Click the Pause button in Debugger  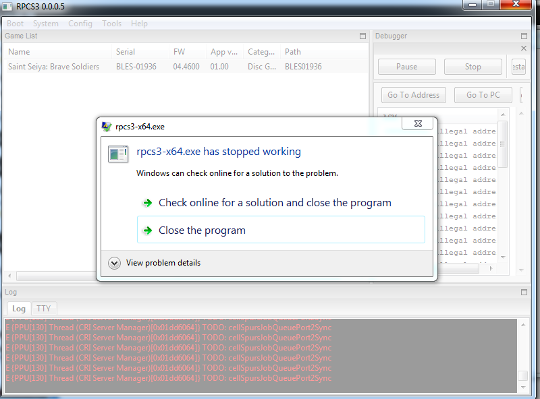(407, 67)
